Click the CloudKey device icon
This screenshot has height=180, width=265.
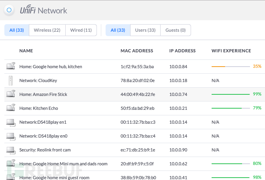coord(11,80)
